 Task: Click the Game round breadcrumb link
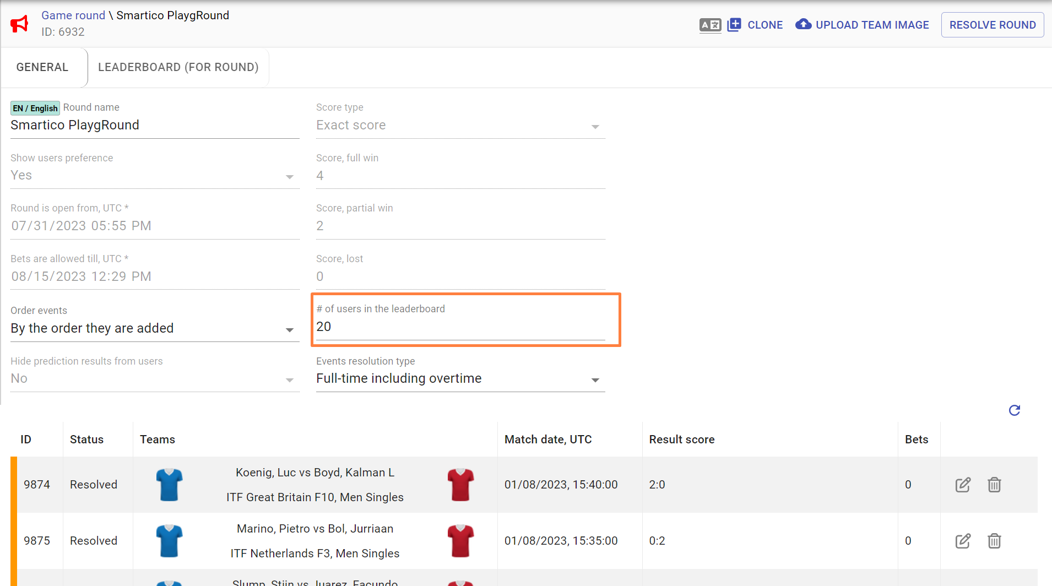click(73, 15)
